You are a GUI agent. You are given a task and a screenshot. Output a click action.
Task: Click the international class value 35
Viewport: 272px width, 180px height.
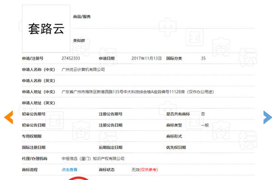203,58
